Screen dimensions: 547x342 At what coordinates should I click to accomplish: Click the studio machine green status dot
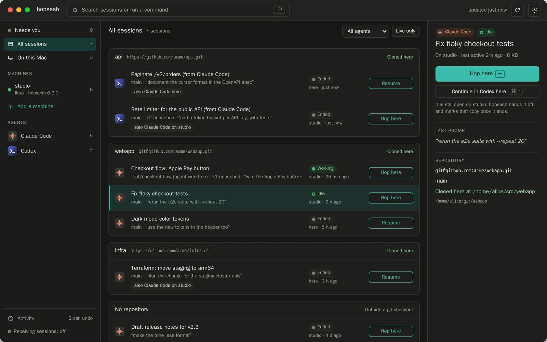pos(10,90)
